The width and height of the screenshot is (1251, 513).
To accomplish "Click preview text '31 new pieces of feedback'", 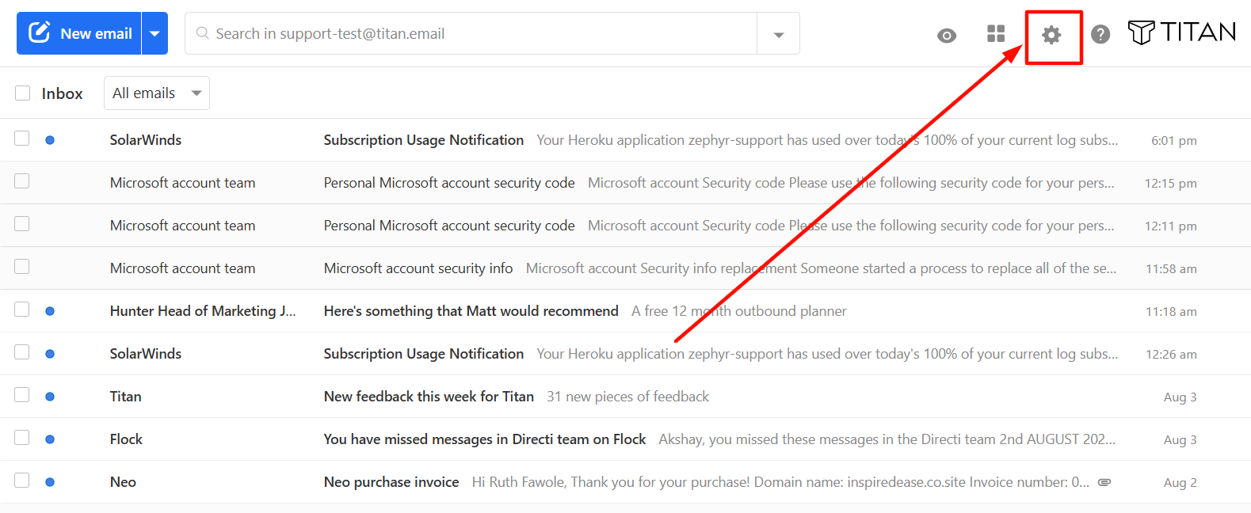I will 627,397.
